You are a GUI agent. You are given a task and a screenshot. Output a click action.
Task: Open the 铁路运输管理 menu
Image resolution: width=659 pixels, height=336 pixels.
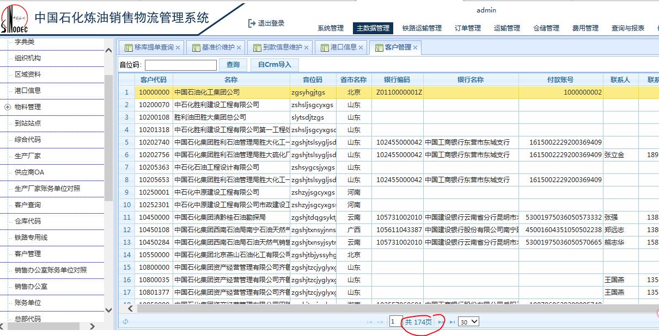pos(422,28)
